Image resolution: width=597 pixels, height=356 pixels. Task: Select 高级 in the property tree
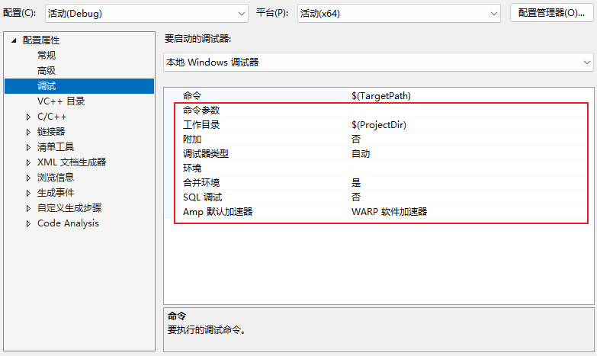coord(47,71)
